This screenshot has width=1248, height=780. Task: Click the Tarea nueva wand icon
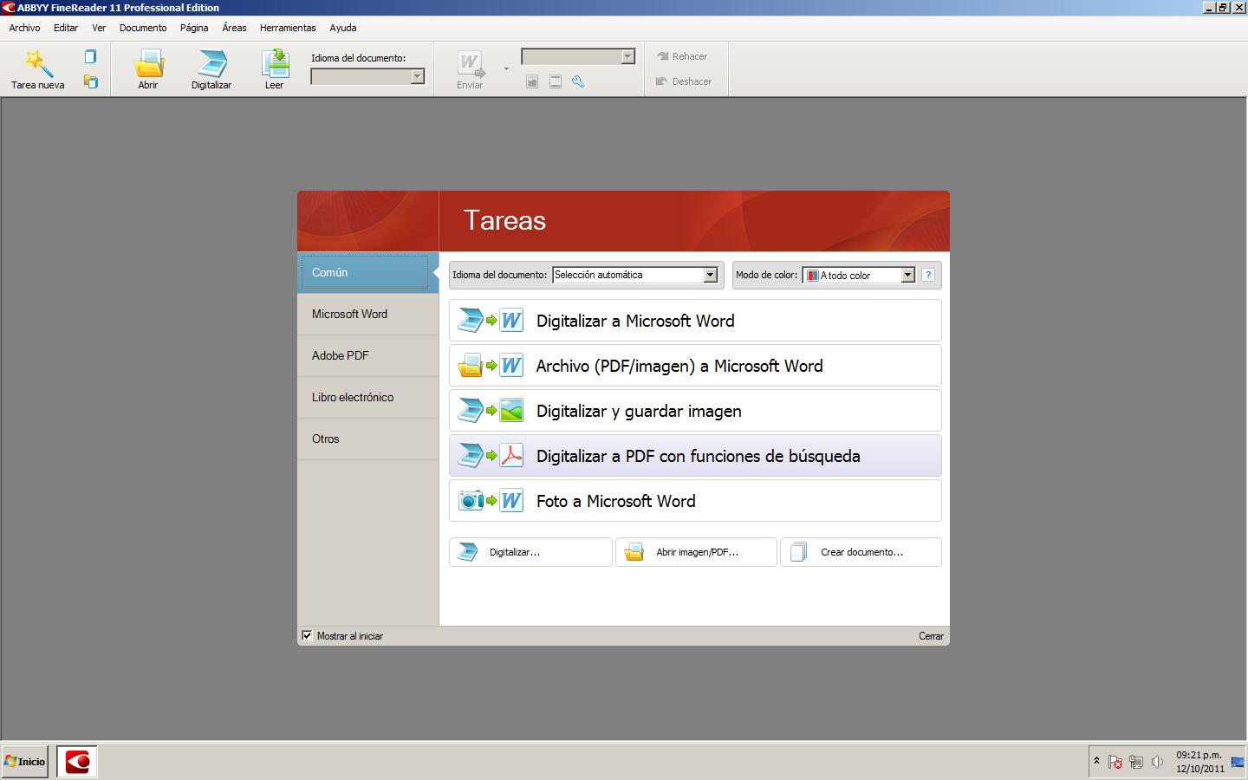point(38,63)
